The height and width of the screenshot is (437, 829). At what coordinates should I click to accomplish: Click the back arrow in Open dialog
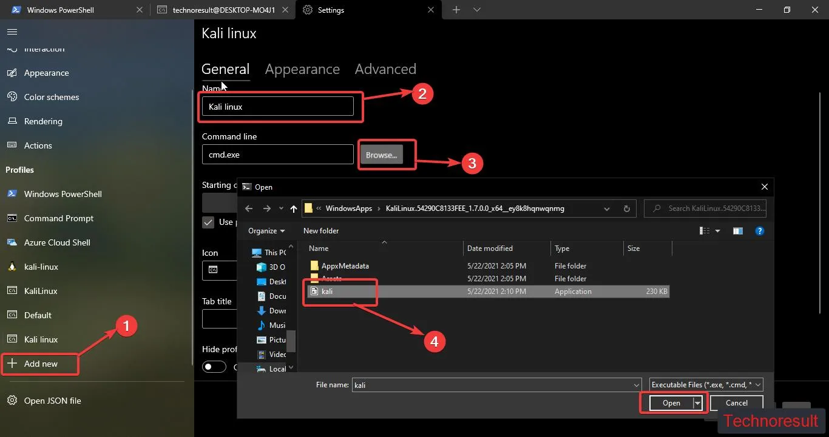(x=249, y=208)
